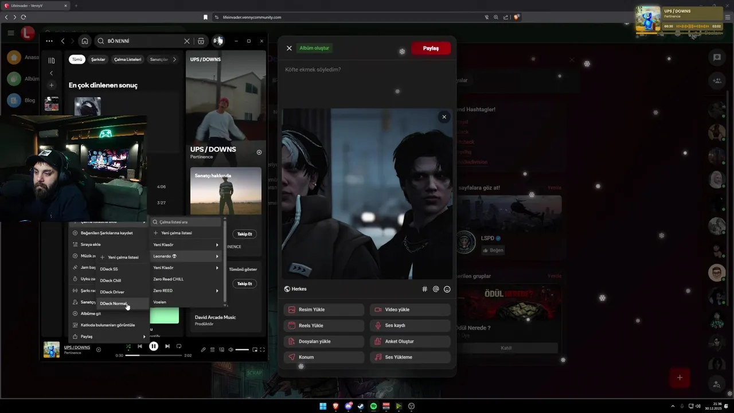This screenshot has width=734, height=413.
Task: Open the Spotify three-dot menu
Action: pyautogui.click(x=49, y=41)
